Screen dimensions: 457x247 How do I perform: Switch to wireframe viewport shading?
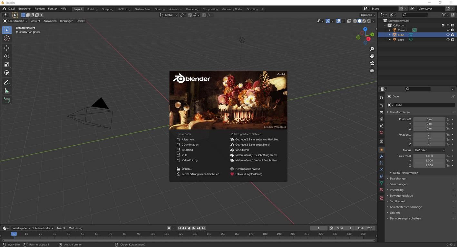tap(355, 21)
